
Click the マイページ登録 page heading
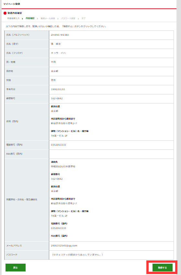pos(12,4)
